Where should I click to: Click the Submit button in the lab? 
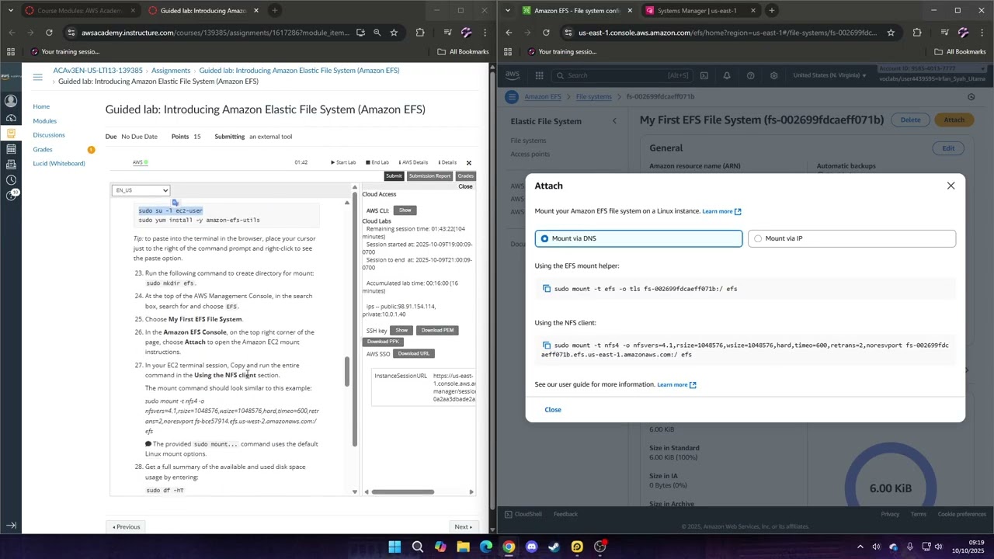point(394,176)
